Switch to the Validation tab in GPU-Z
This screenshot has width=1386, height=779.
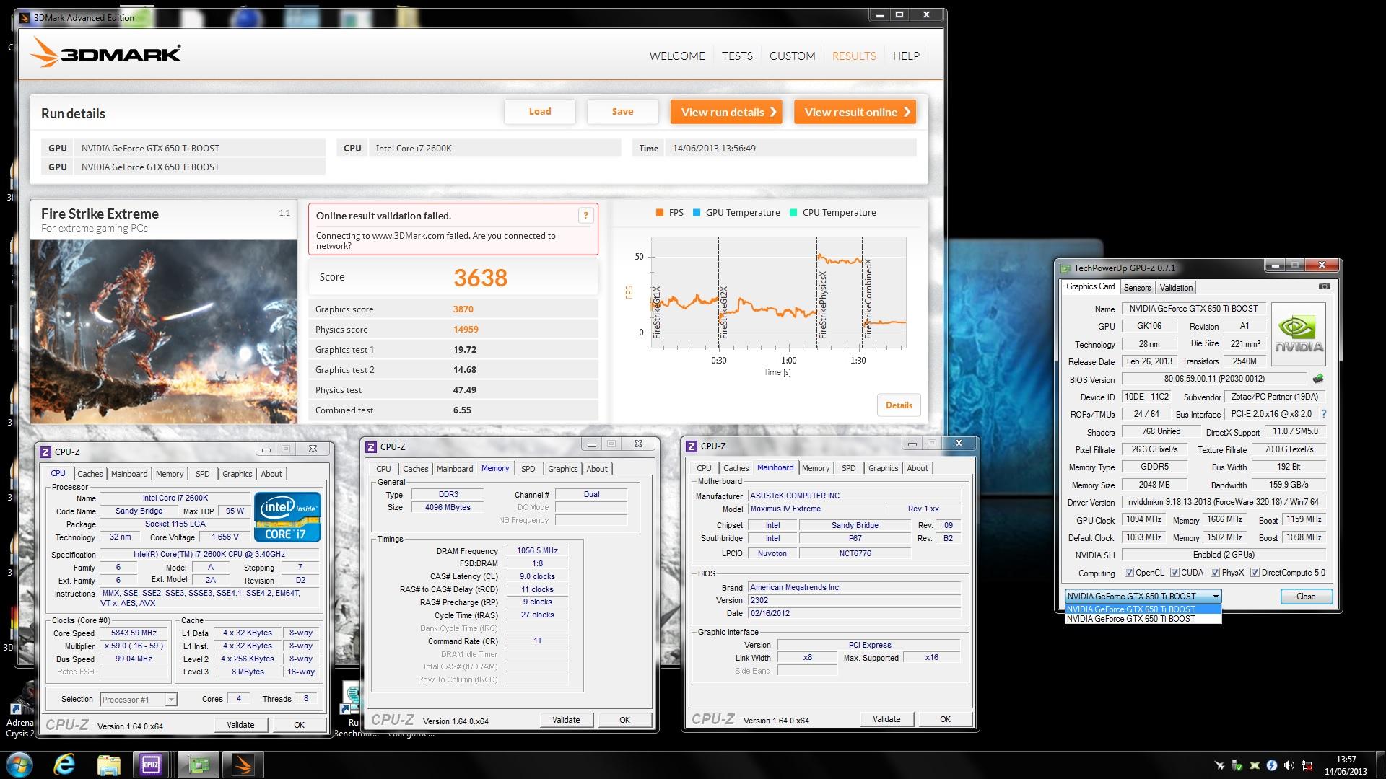tap(1176, 288)
